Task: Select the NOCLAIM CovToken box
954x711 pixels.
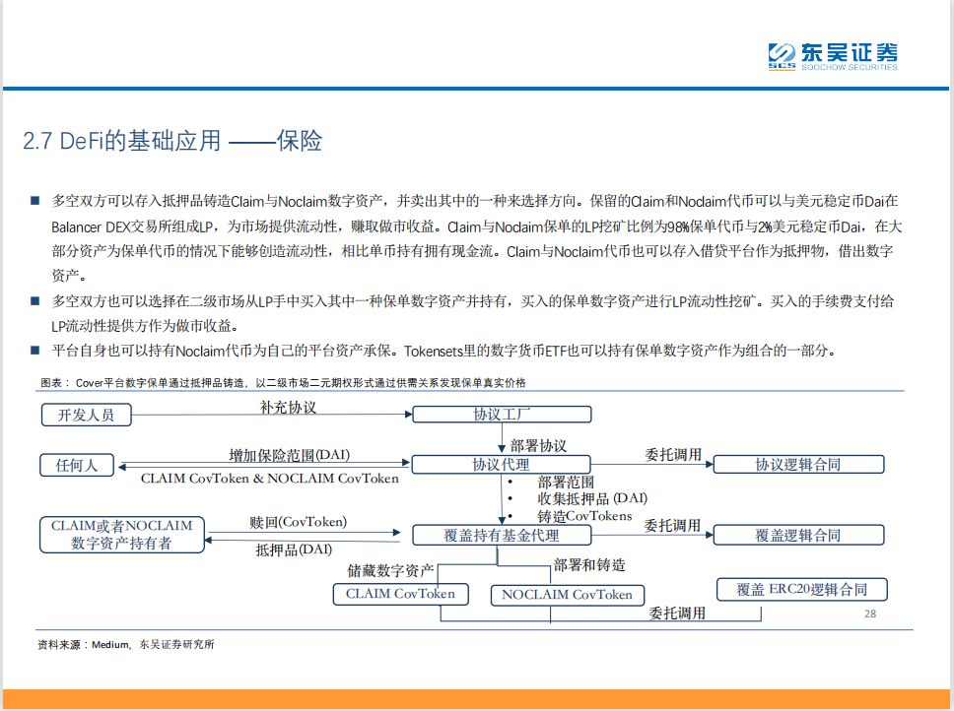Action: (x=568, y=595)
